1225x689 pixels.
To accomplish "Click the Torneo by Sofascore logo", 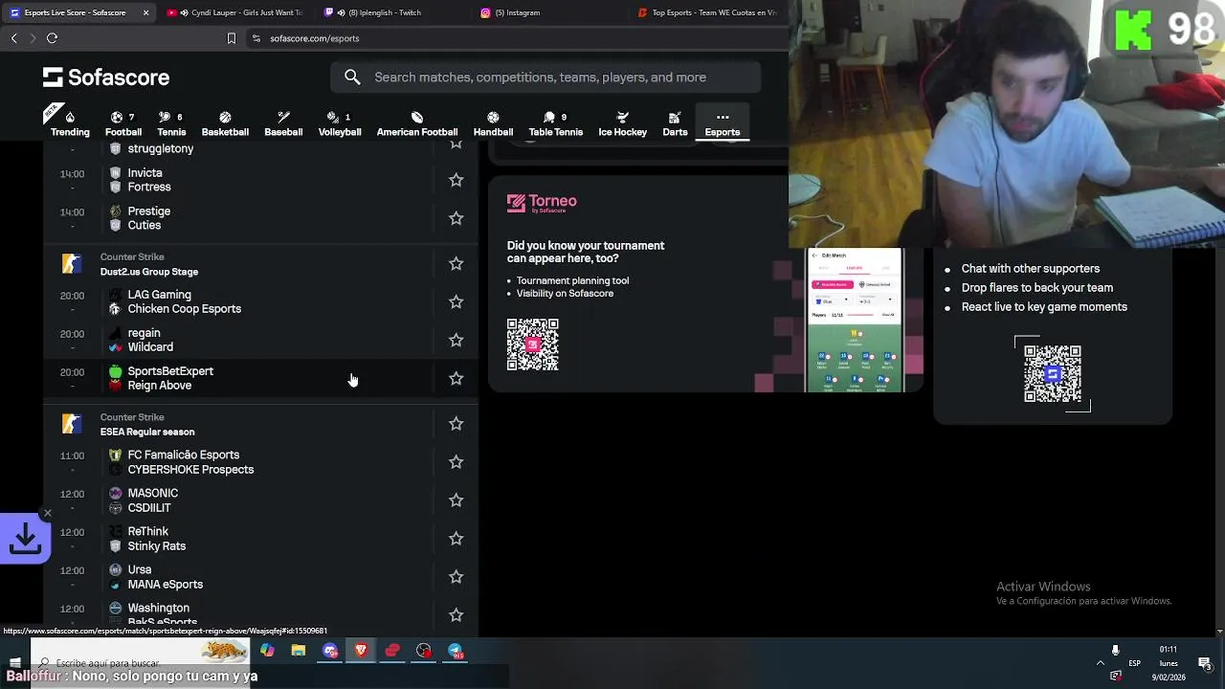I will click(x=542, y=203).
